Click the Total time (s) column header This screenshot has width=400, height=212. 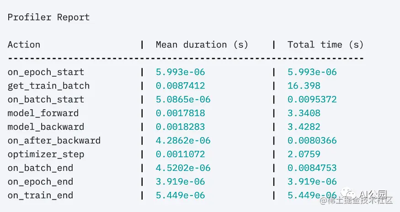(x=325, y=45)
